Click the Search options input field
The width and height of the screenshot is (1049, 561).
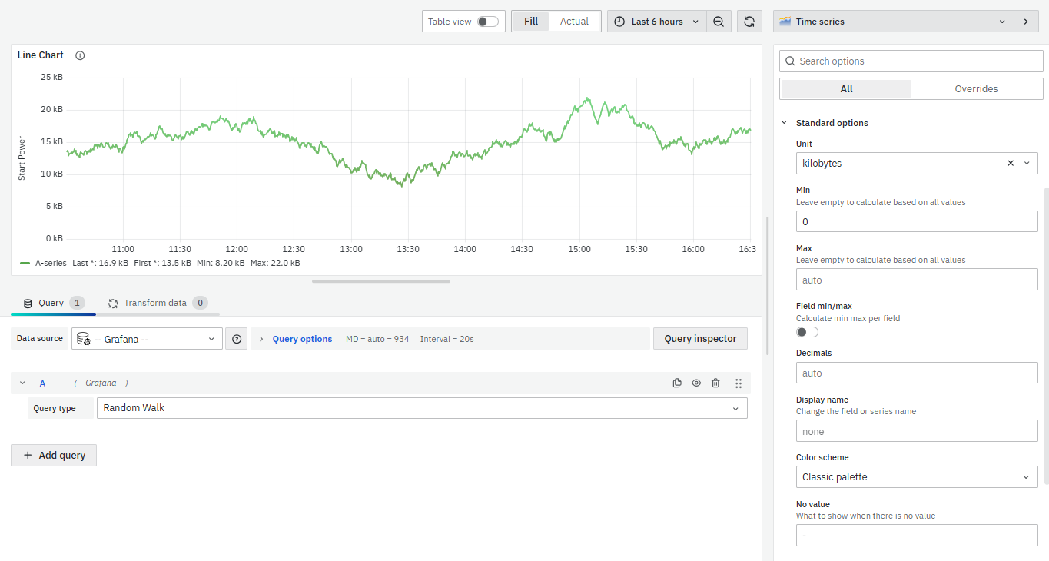pyautogui.click(x=916, y=61)
